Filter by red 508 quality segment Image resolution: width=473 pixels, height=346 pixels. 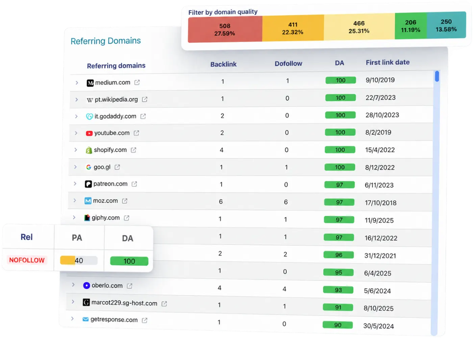225,29
